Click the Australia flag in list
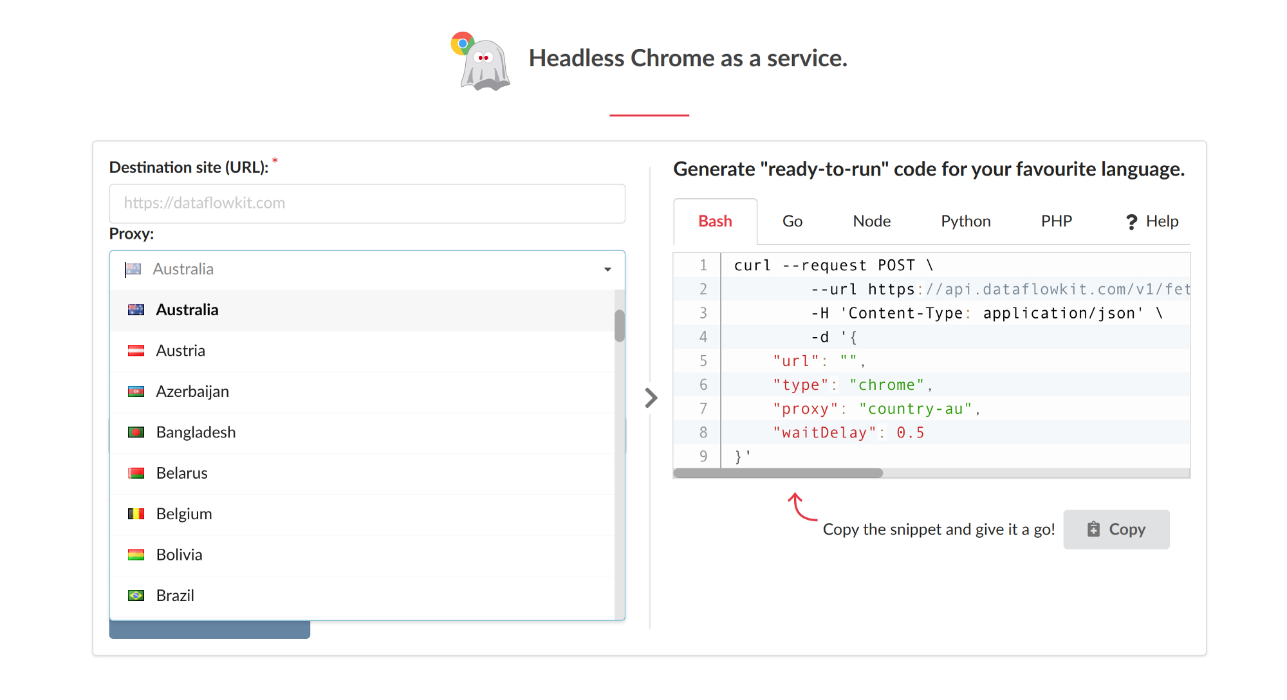 point(136,310)
